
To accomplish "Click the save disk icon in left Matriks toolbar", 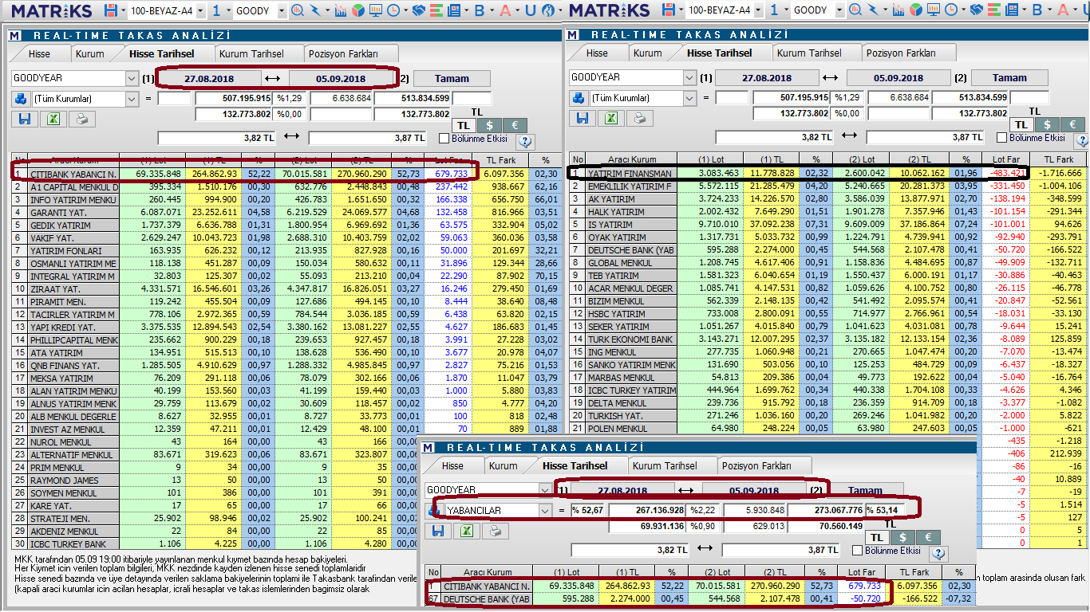I will point(111,10).
